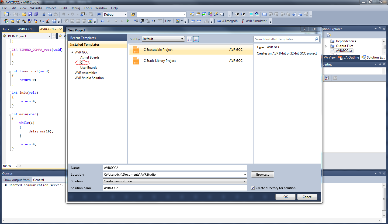
Task: Click the Cancel button
Action: tap(307, 197)
